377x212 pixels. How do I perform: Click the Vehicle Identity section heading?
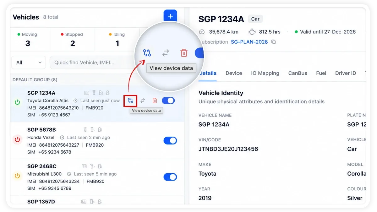tap(221, 93)
